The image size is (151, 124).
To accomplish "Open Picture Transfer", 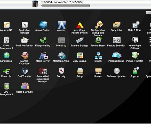I will [x=135, y=56].
